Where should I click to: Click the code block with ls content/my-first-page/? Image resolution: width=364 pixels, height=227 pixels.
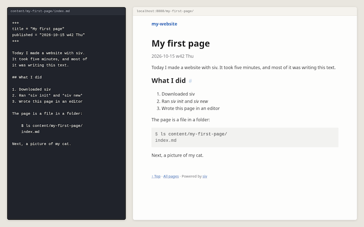tap(245, 138)
